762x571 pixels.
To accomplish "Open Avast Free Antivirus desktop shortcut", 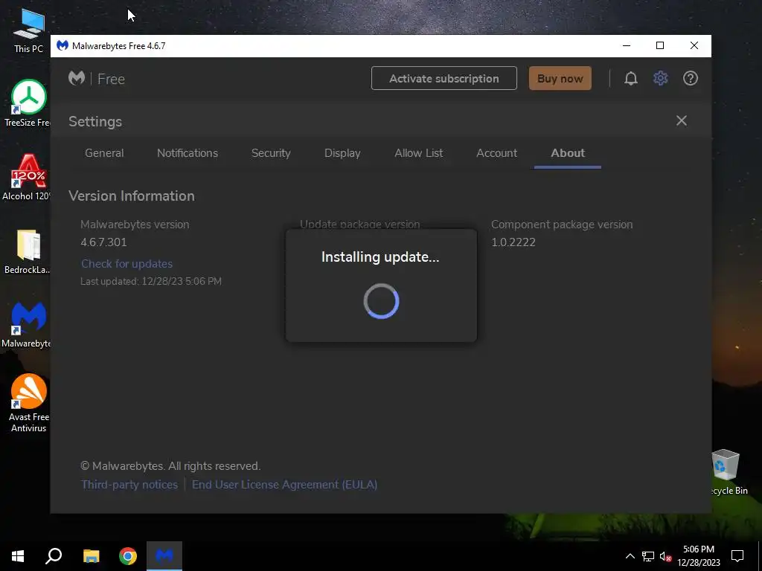I will pos(29,403).
